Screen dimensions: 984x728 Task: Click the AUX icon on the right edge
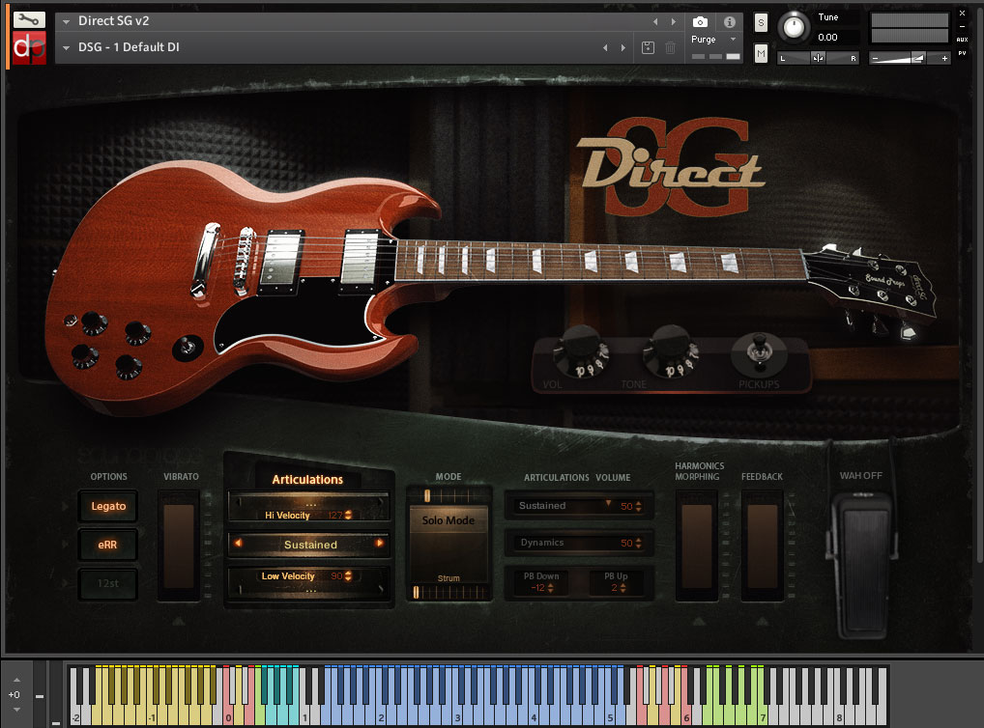point(962,39)
